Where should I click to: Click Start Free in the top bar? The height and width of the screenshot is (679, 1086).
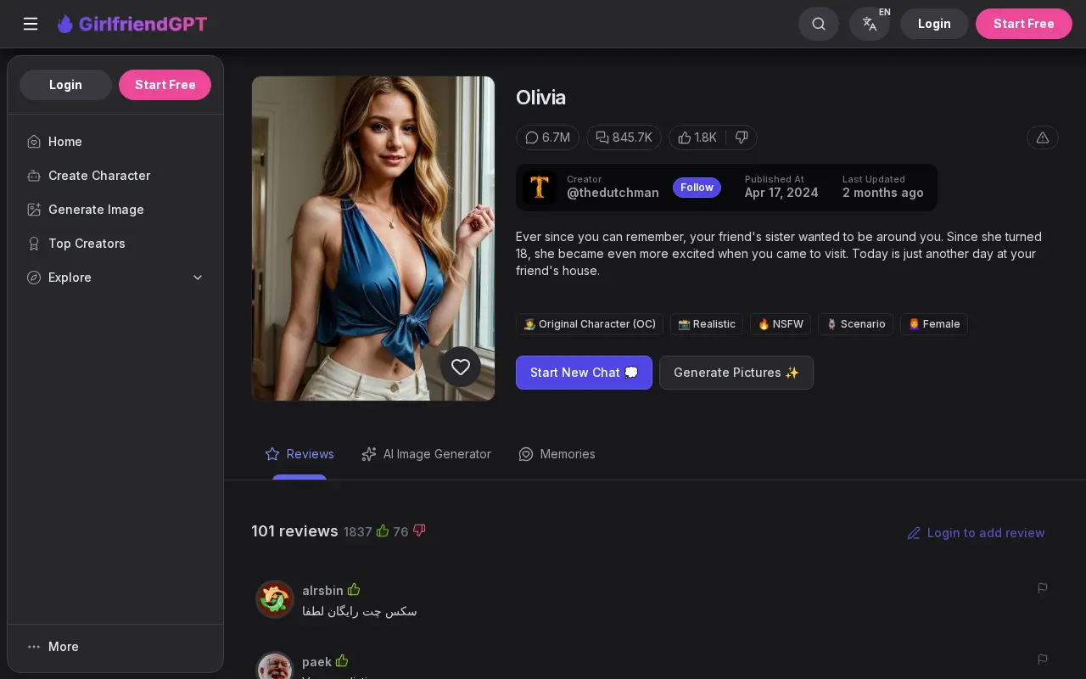click(1024, 24)
